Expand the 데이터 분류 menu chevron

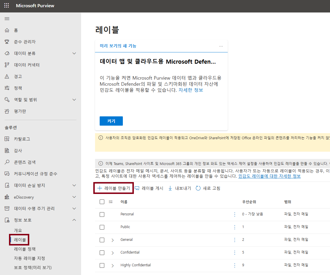74,53
